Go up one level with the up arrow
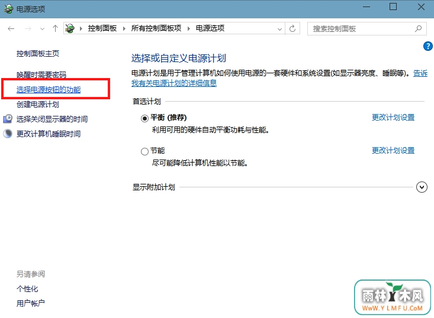Image resolution: width=434 pixels, height=318 pixels. [55, 28]
